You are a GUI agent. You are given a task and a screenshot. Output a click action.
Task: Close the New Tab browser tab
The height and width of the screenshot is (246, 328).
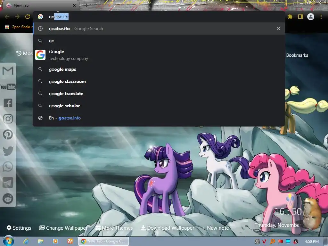tap(74, 5)
